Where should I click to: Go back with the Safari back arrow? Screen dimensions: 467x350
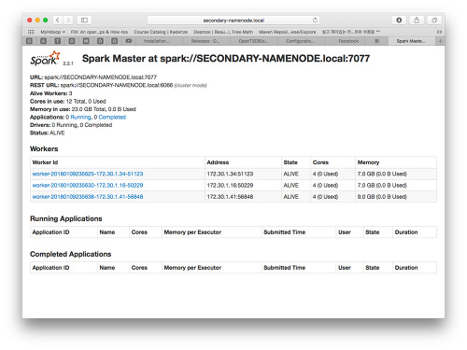tap(58, 21)
